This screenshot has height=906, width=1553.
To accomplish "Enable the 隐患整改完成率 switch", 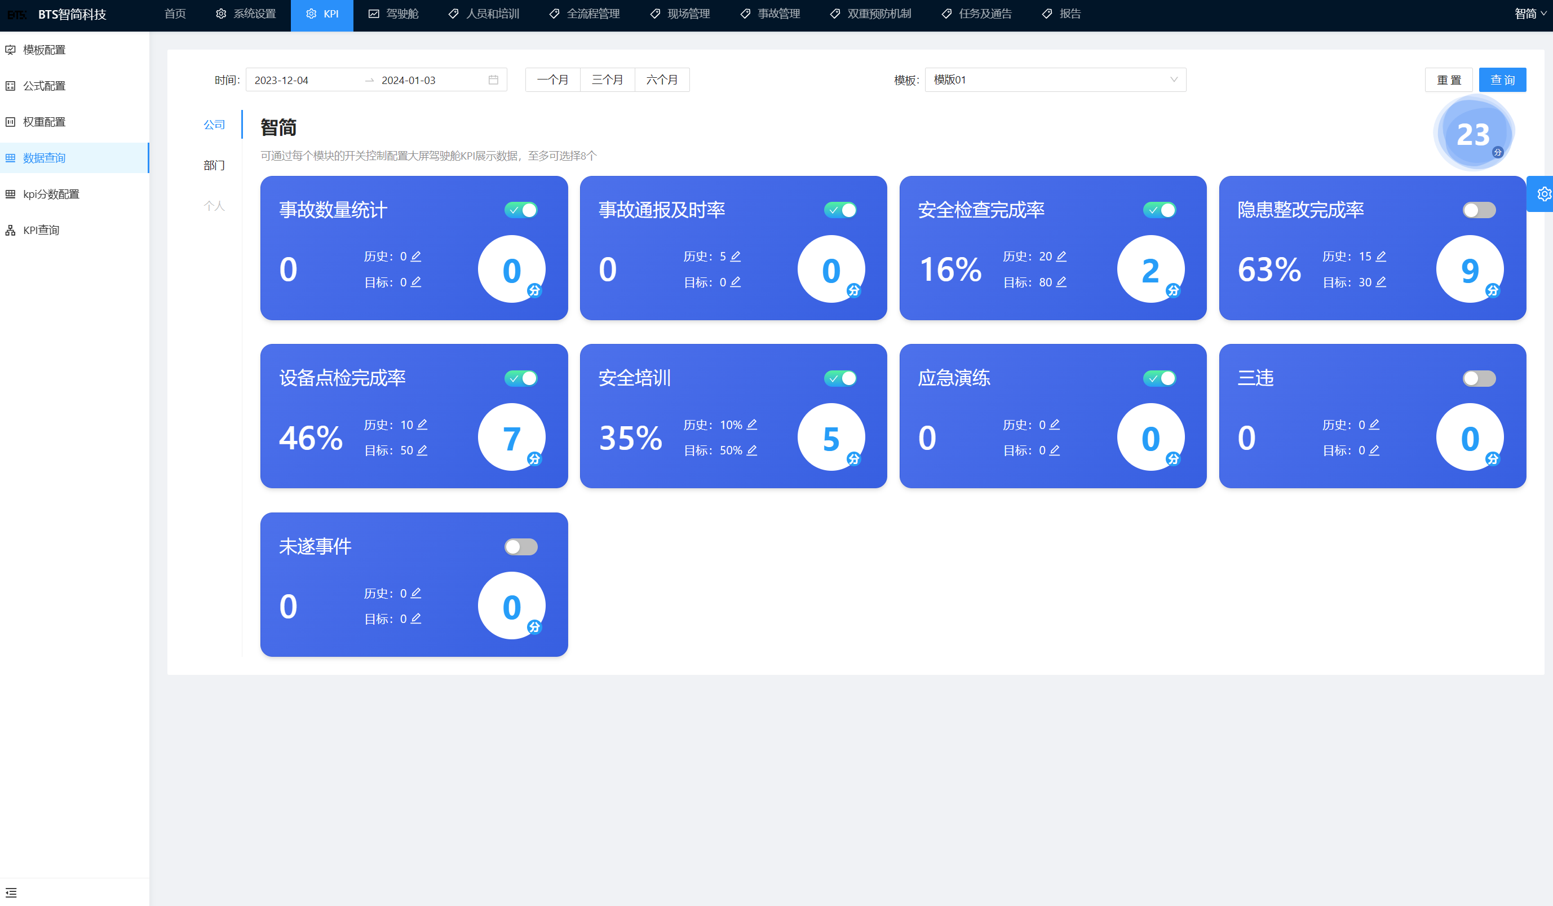I will (1479, 210).
